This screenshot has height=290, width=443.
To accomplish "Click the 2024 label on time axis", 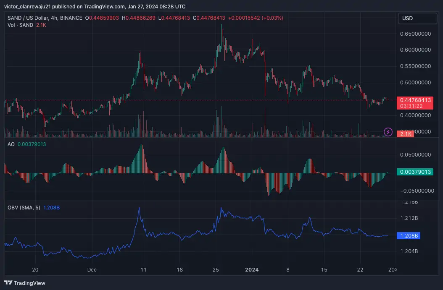I will tap(252, 270).
